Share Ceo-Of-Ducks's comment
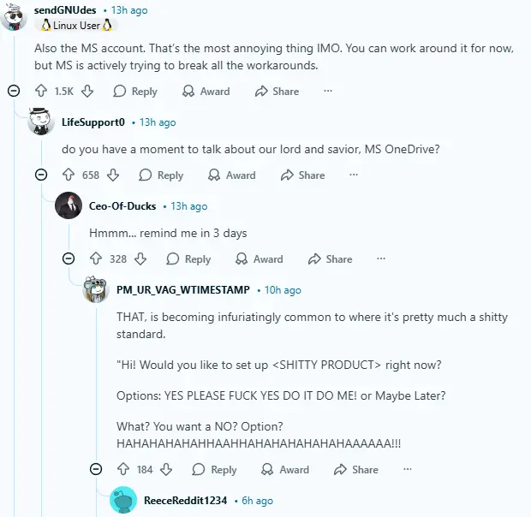Screen dimensions: 531x517 (330, 258)
